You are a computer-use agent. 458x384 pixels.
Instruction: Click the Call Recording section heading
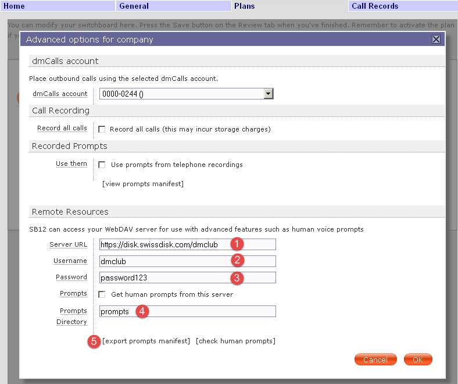(61, 111)
